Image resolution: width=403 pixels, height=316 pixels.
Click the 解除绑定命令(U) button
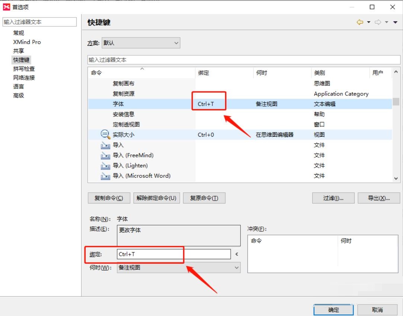[x=157, y=198]
